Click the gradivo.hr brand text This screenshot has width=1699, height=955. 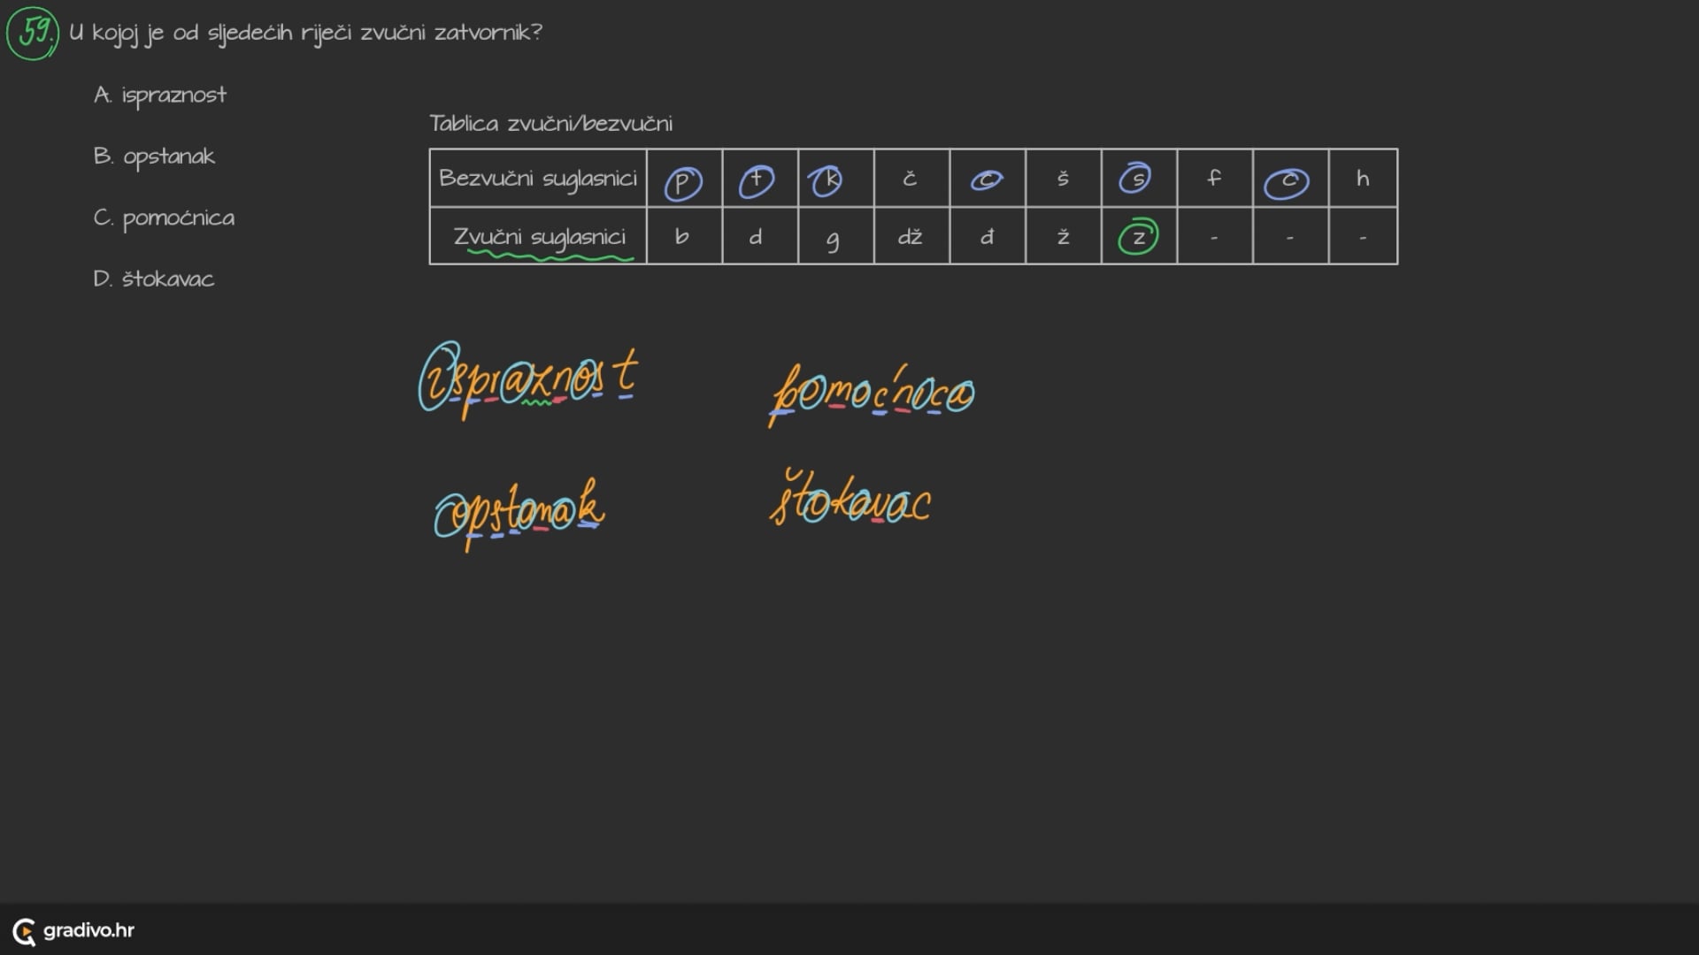88,930
